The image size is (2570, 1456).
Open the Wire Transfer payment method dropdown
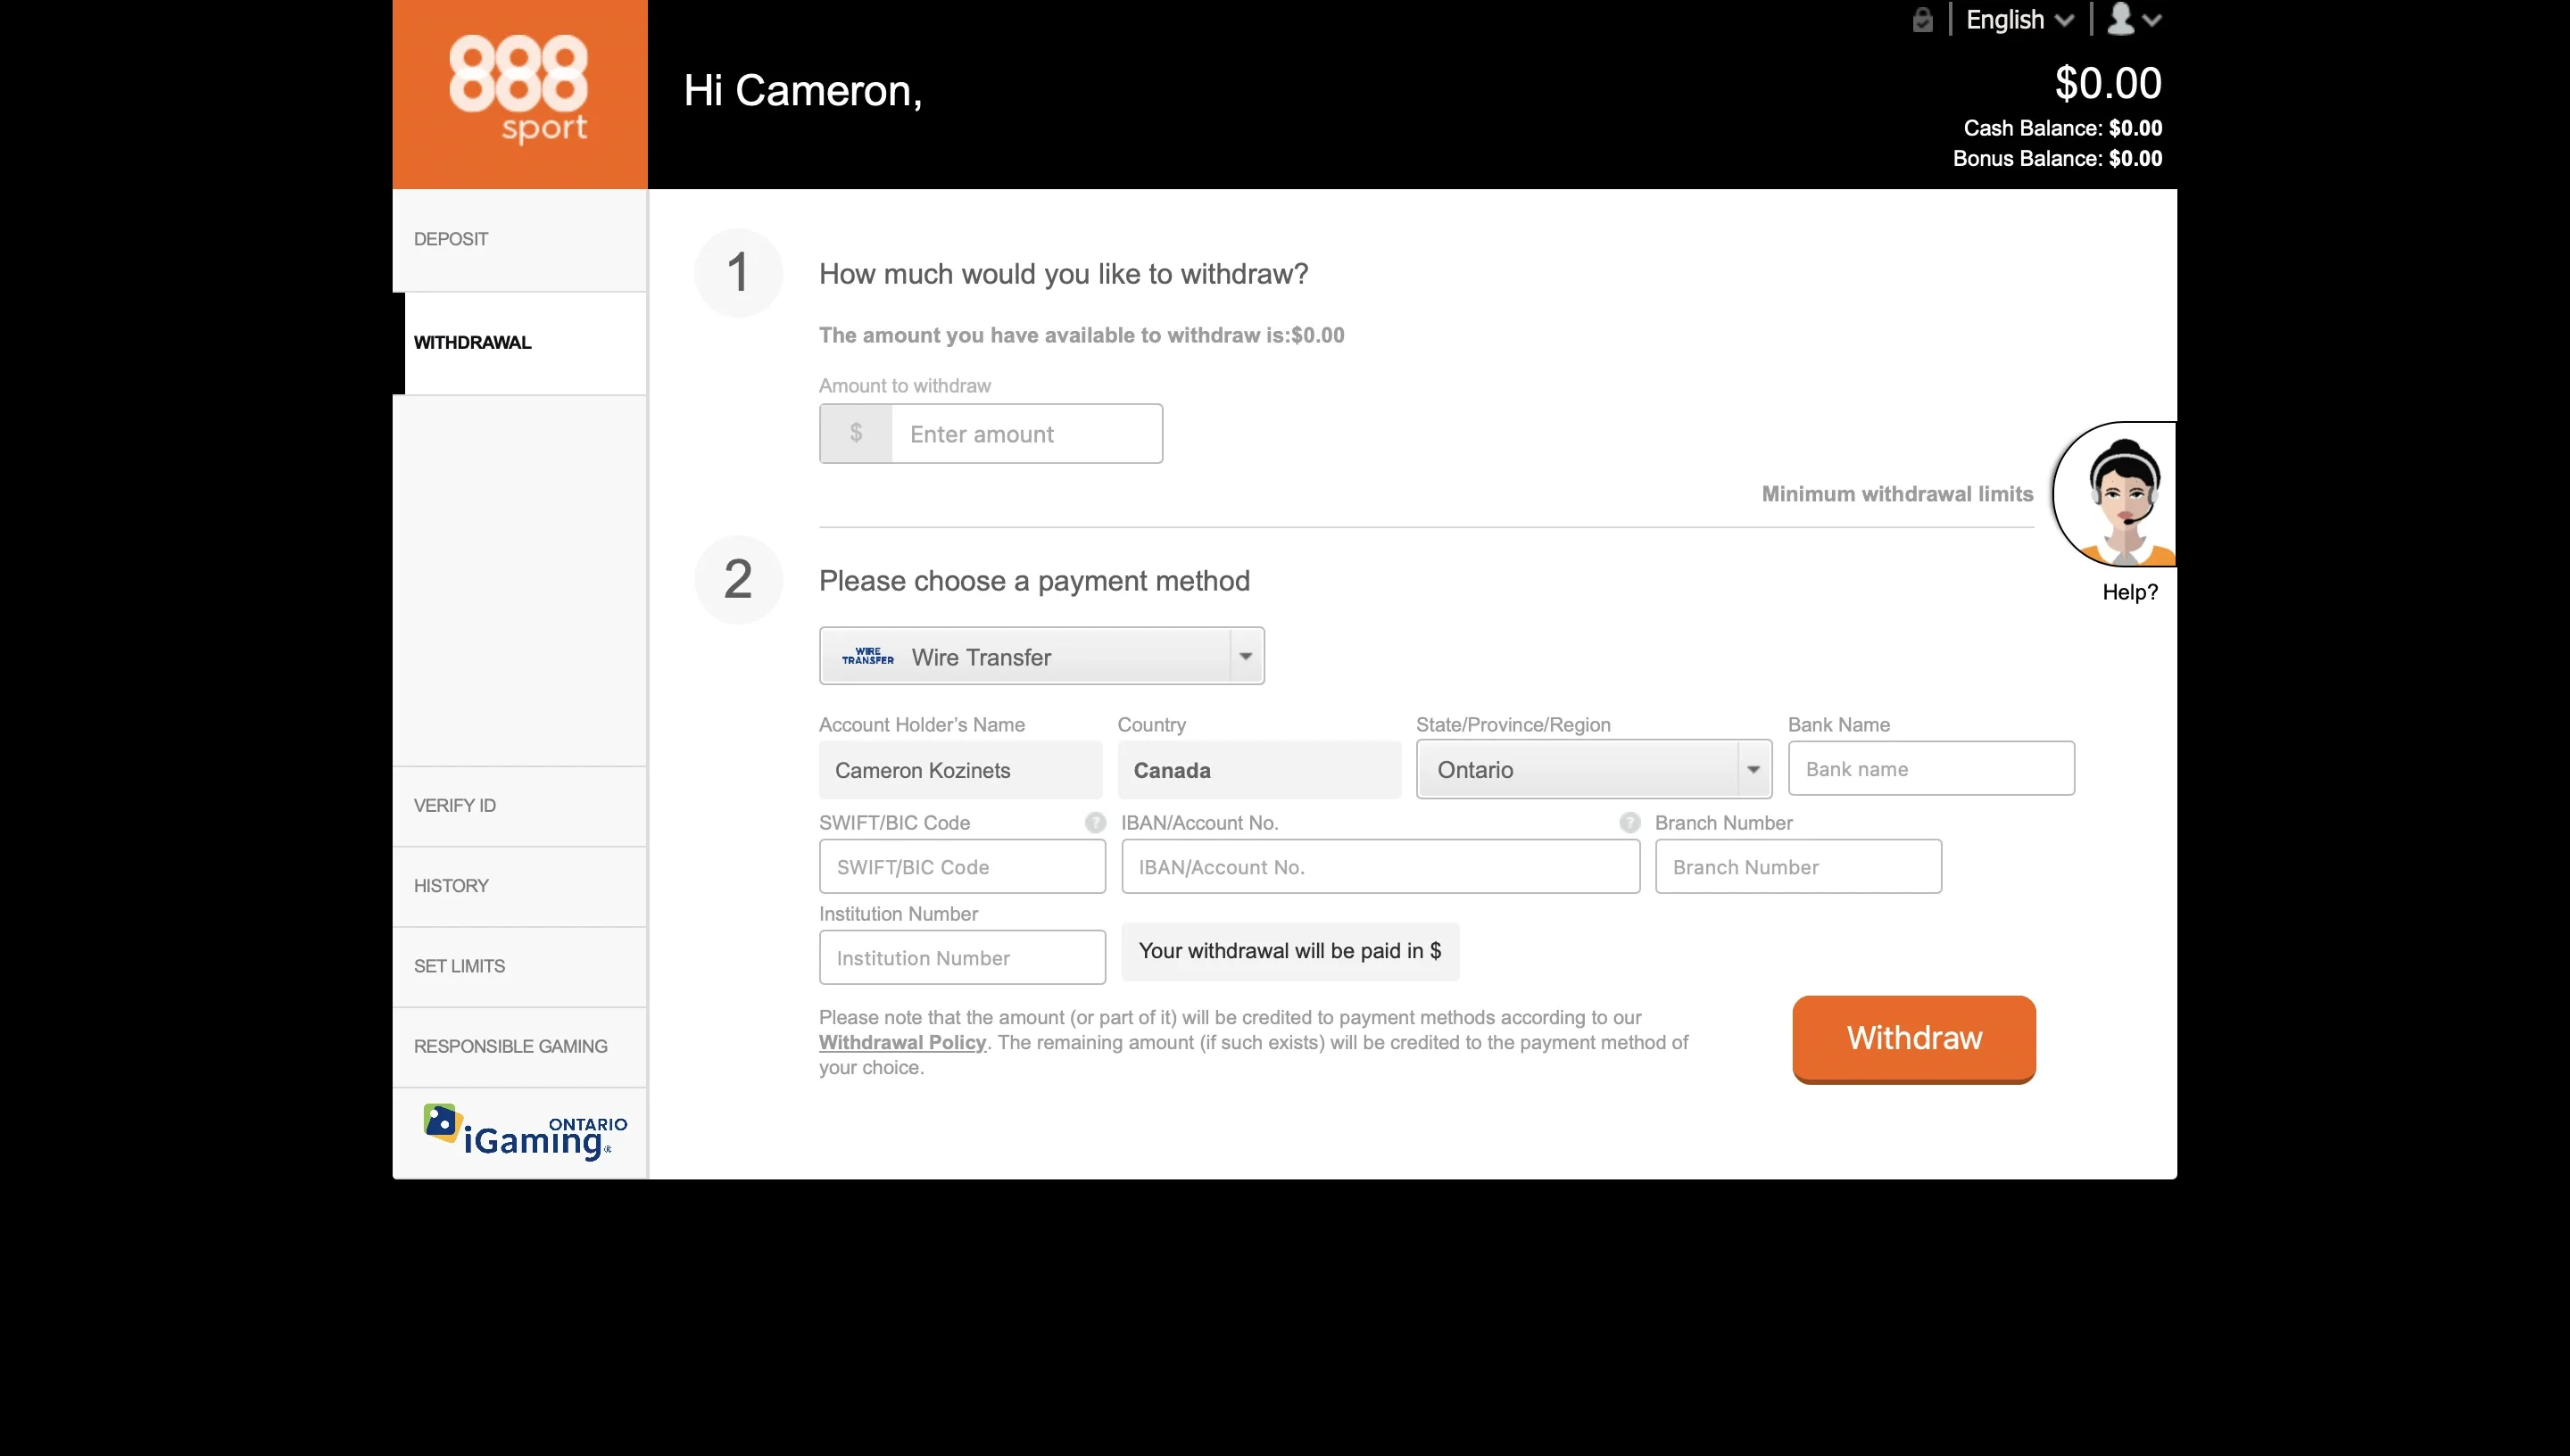(x=1245, y=657)
